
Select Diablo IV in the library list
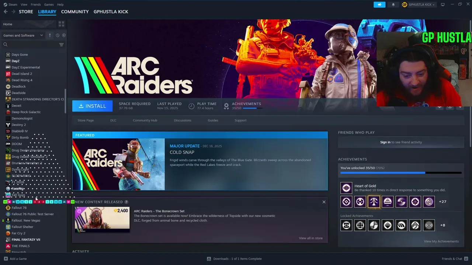20,131
